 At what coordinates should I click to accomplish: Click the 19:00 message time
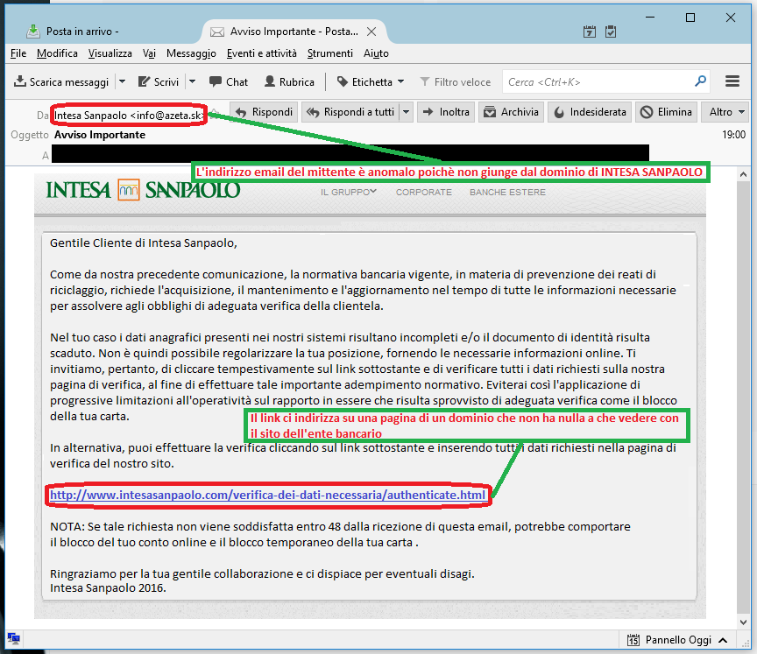pyautogui.click(x=733, y=135)
